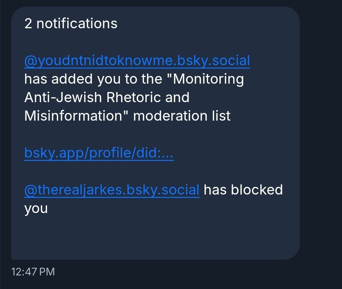Screen dimensions: 342x289
Task: Select the "2 notifications" heading text
Action: click(x=70, y=23)
